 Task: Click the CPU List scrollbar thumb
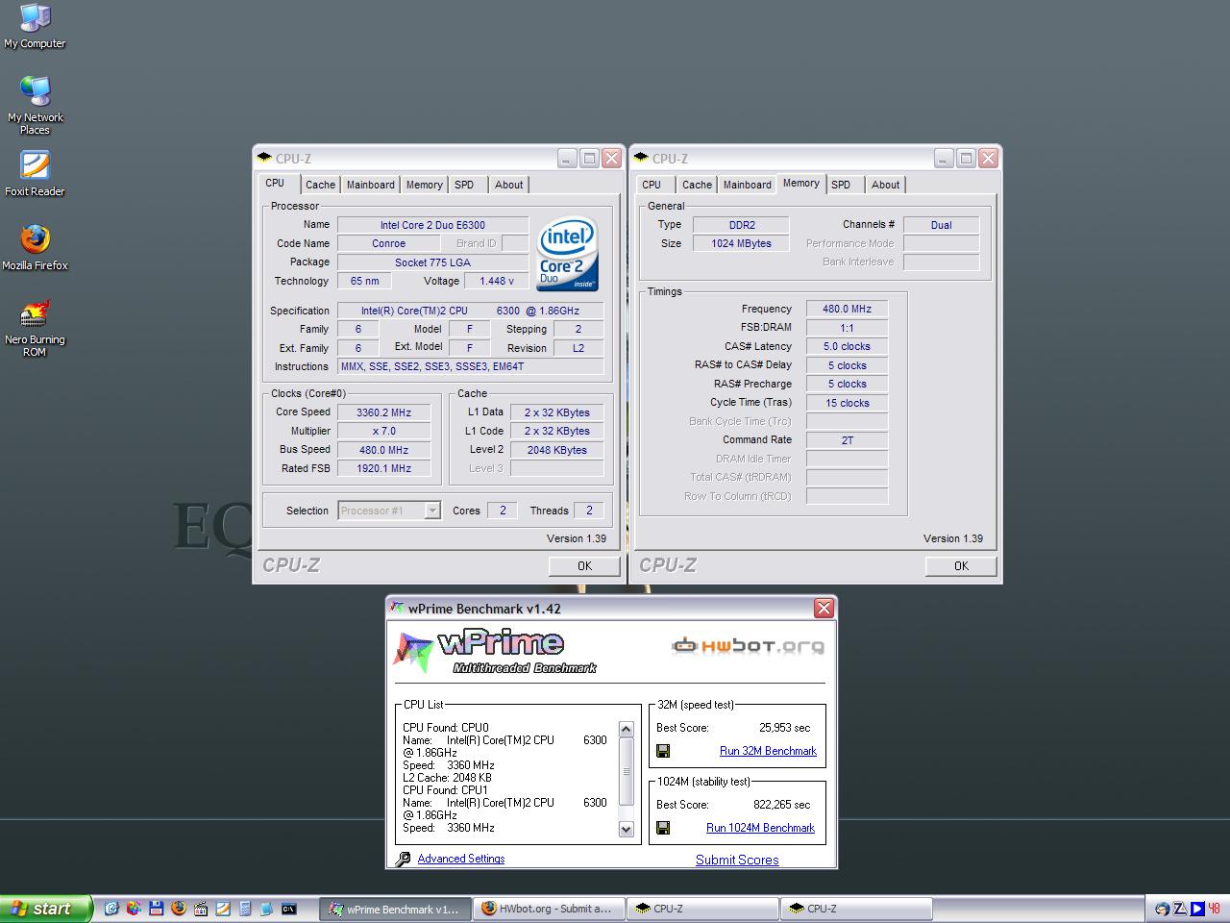627,771
